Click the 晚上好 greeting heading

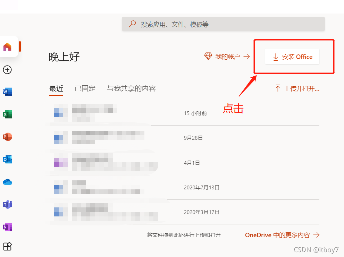(64, 57)
